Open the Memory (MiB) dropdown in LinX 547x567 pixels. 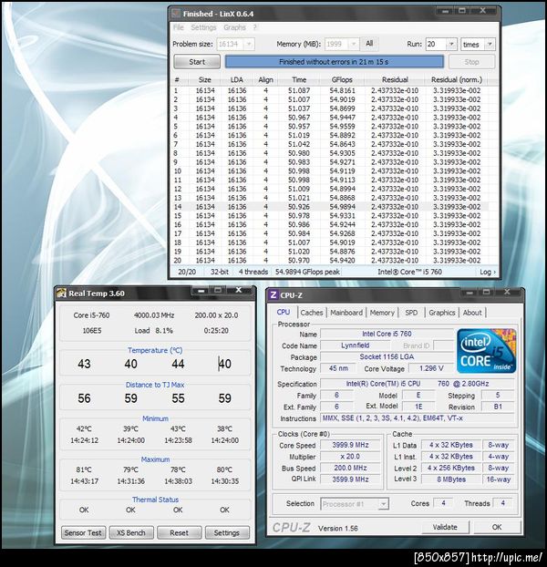(x=354, y=44)
